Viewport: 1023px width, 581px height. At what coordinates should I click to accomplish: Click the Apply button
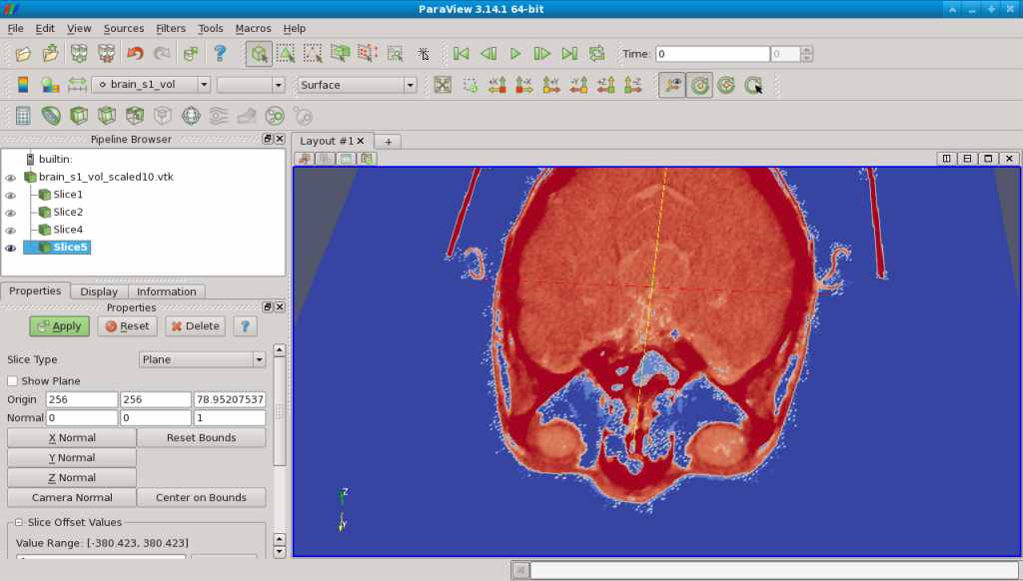[59, 326]
